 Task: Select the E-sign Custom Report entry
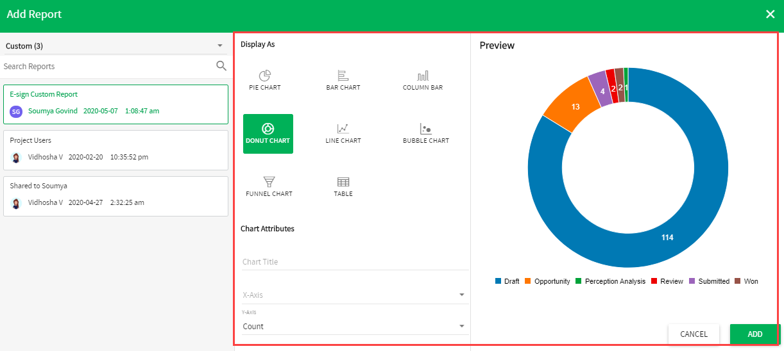(x=115, y=104)
